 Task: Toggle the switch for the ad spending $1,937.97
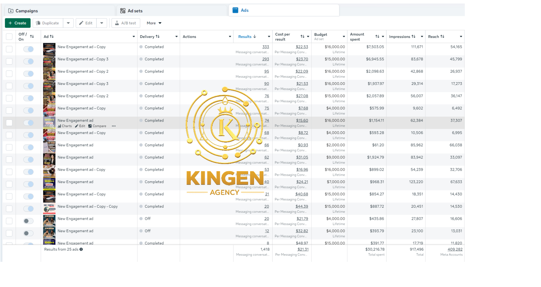click(29, 86)
